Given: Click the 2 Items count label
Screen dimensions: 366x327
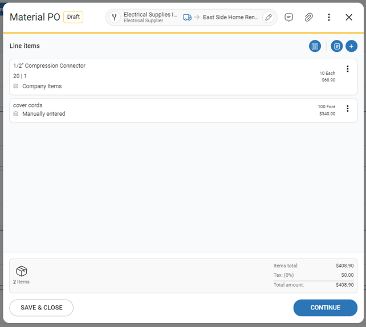Looking at the screenshot, I should pos(21,282).
